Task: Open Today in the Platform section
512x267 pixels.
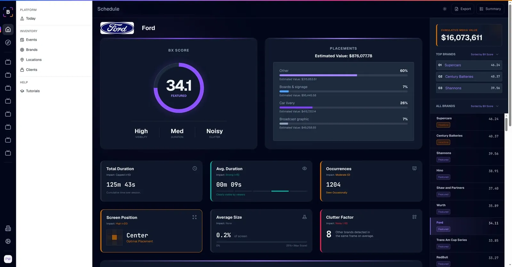Action: click(x=31, y=19)
